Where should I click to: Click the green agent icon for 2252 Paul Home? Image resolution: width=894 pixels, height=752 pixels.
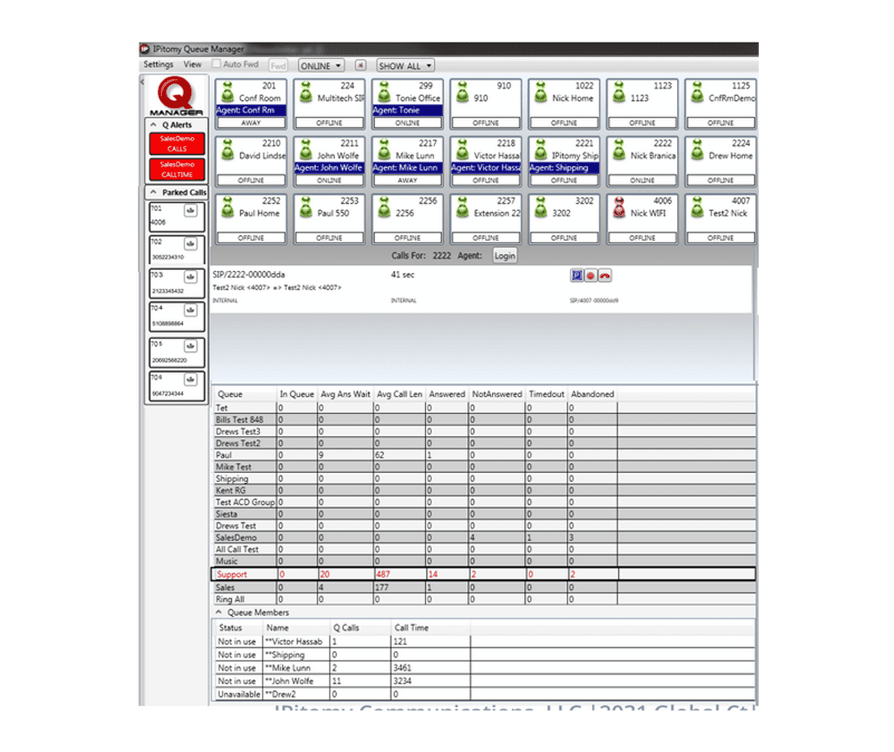pyautogui.click(x=228, y=208)
